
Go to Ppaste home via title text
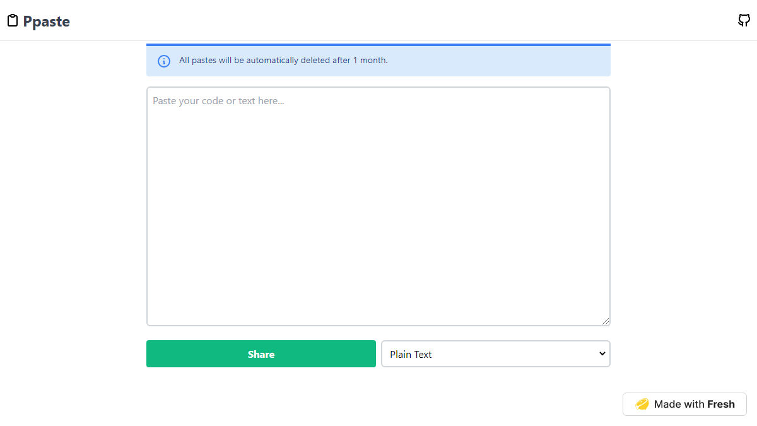coord(47,21)
